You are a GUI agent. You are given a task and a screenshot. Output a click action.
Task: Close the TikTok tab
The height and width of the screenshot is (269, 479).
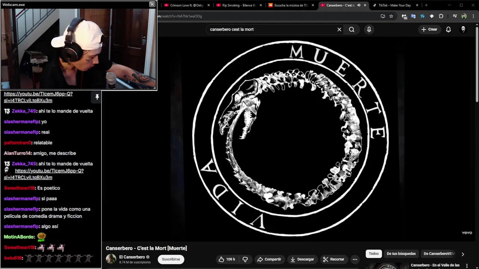(x=417, y=5)
